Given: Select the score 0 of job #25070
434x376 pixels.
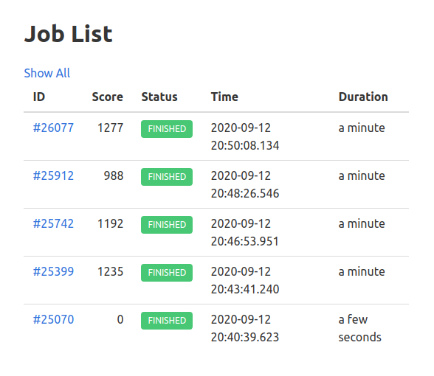Looking at the screenshot, I should (x=120, y=320).
